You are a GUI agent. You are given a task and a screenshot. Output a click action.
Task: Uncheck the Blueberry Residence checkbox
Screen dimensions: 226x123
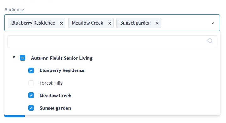point(31,70)
